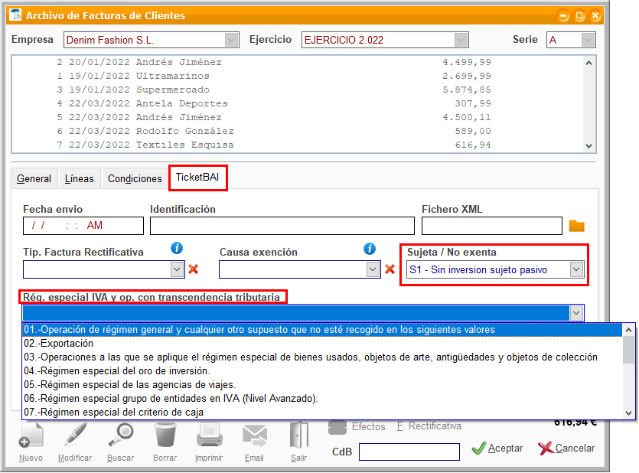639x473 pixels.
Task: Switch to the Condiciones tab
Action: (x=135, y=178)
